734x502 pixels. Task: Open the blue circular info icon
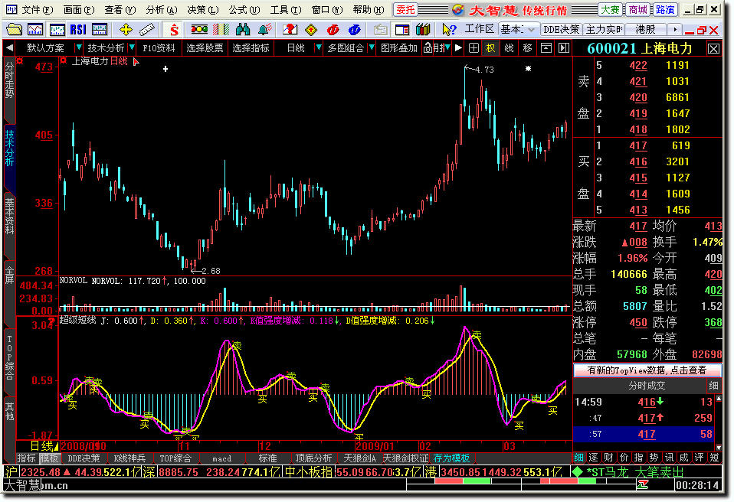[355, 30]
